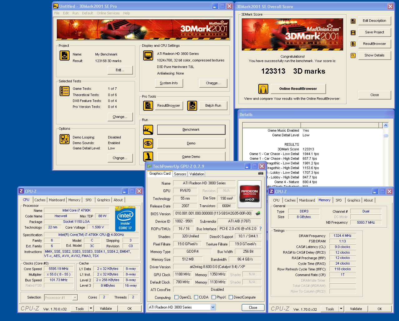Open the Online Services menu

pyautogui.click(x=108, y=13)
